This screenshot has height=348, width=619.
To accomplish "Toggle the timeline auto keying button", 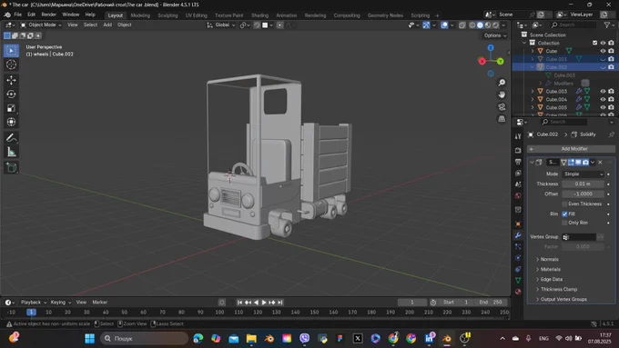I will pos(222,303).
